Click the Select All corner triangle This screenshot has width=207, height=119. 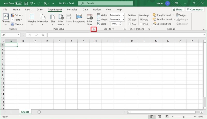[3, 41]
